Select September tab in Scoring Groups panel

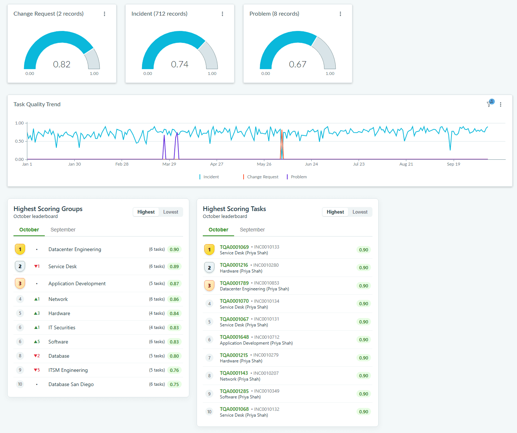coord(63,230)
